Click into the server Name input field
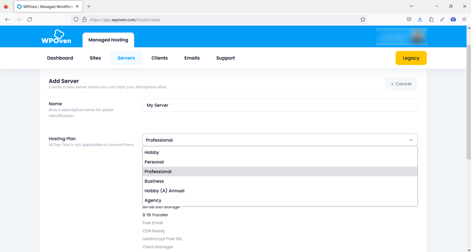 pyautogui.click(x=280, y=105)
